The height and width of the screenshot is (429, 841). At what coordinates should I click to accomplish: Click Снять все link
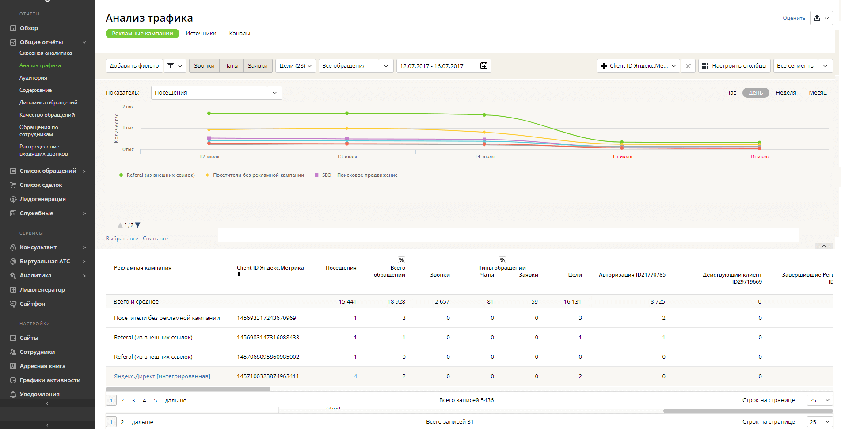tap(155, 239)
